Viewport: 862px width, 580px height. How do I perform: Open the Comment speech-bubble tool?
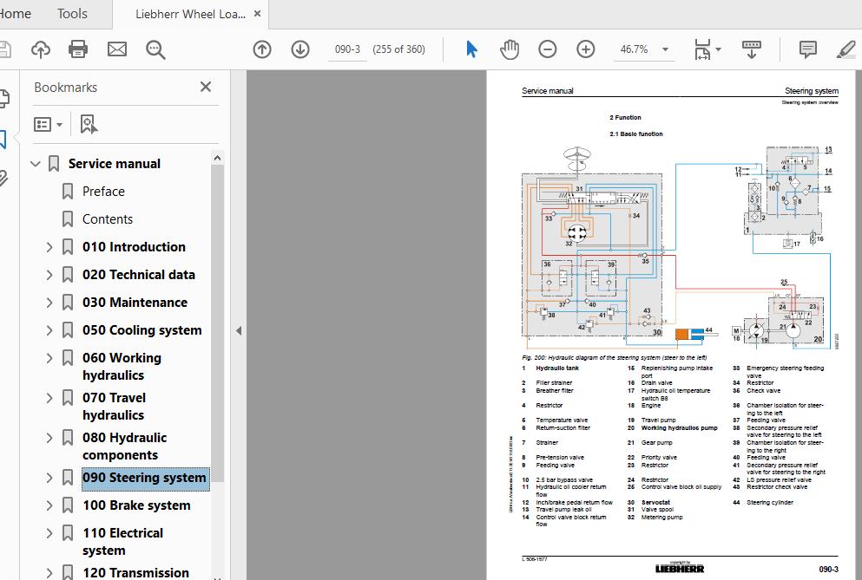(x=808, y=49)
